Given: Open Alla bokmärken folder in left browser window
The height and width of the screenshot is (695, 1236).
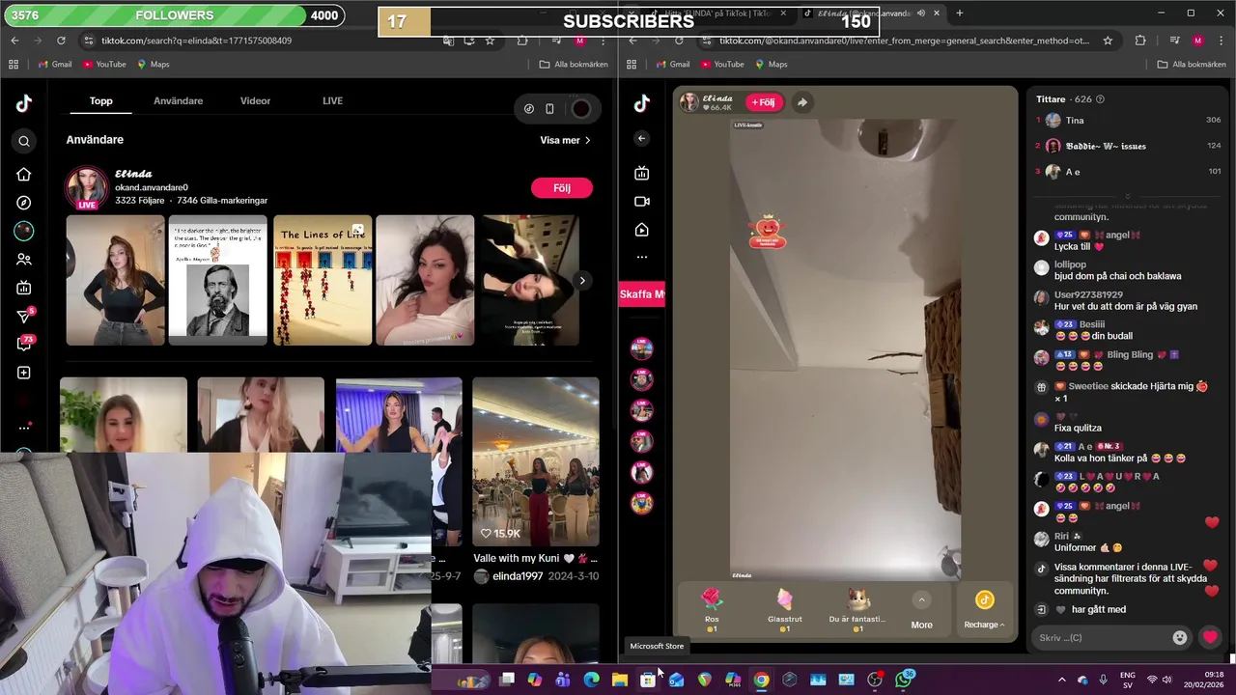Looking at the screenshot, I should (574, 64).
